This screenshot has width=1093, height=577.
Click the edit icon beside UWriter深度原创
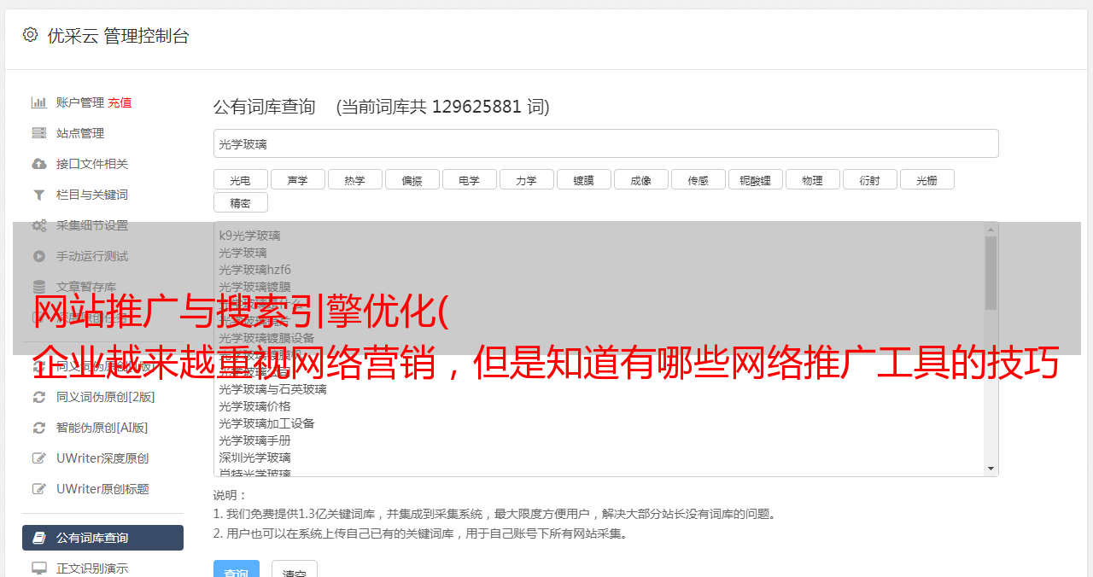[39, 458]
